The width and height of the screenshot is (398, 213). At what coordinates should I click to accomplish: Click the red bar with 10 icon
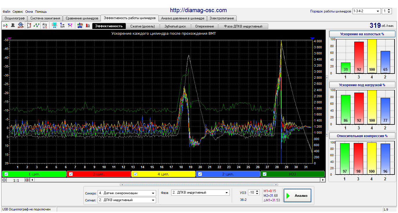[88, 25]
